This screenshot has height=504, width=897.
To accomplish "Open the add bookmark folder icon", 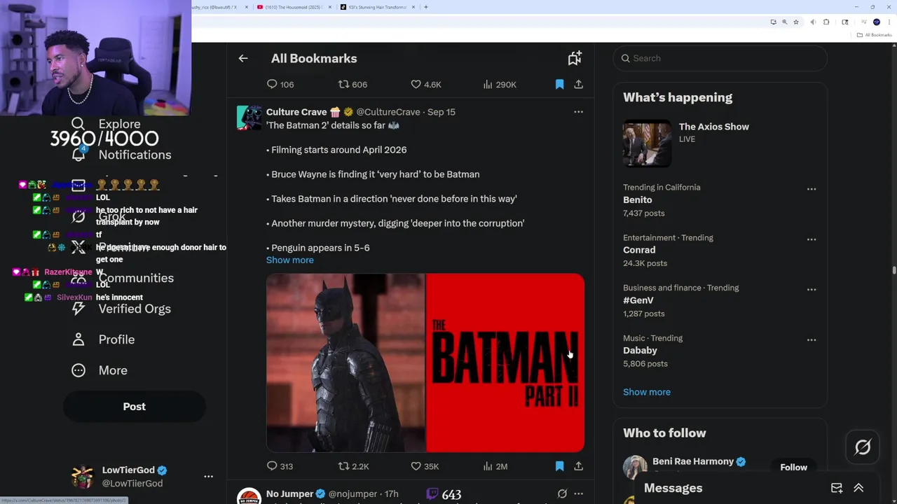I will (x=575, y=59).
